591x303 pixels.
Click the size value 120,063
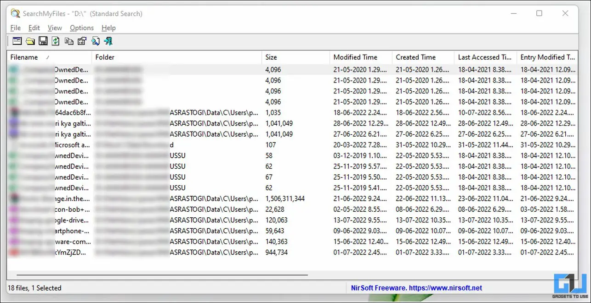point(277,220)
